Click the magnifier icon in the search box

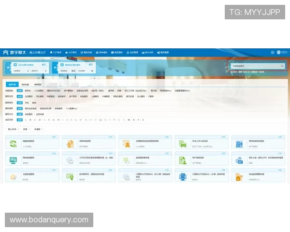[282, 66]
